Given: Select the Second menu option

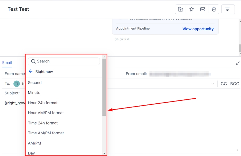Looking at the screenshot, I should [x=35, y=83].
